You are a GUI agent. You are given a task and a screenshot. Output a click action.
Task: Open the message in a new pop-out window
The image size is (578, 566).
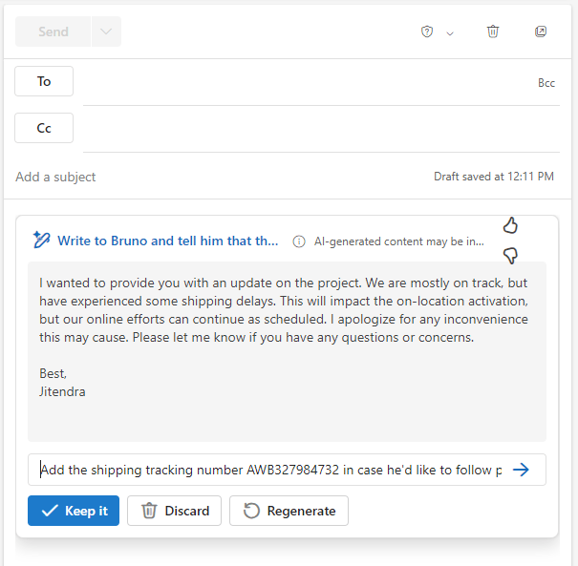point(541,31)
